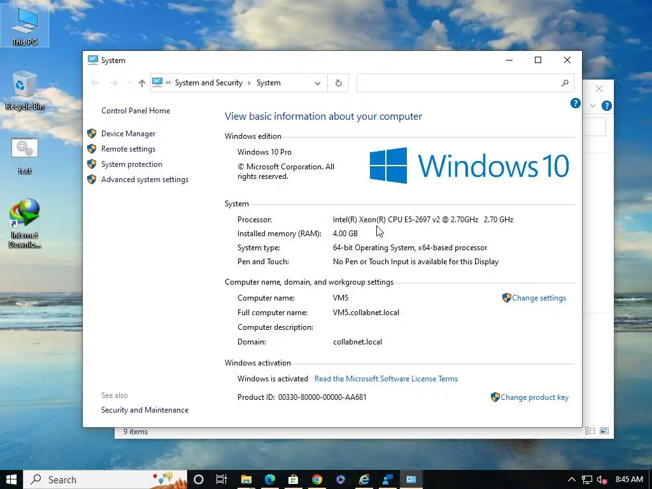Image resolution: width=652 pixels, height=489 pixels.
Task: Open Microsoft Store from taskbar
Action: pos(293,479)
